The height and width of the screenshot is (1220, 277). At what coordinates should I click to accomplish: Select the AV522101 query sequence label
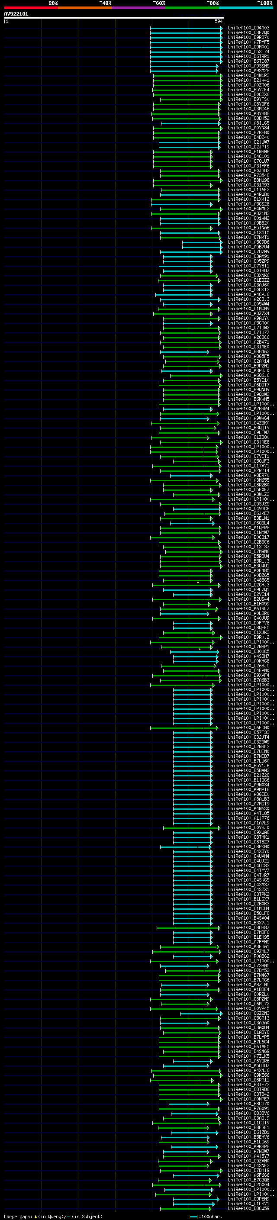click(16, 14)
